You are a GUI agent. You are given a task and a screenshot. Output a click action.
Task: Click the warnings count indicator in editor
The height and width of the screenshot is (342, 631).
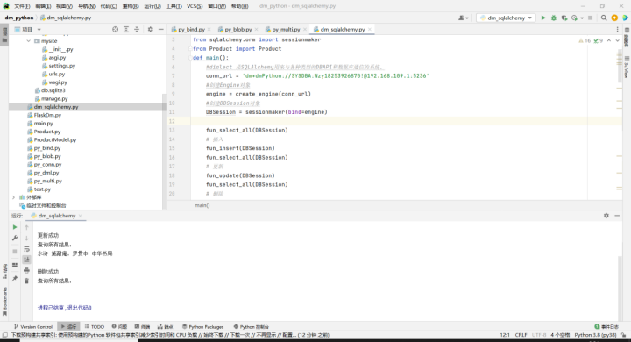[x=585, y=40]
